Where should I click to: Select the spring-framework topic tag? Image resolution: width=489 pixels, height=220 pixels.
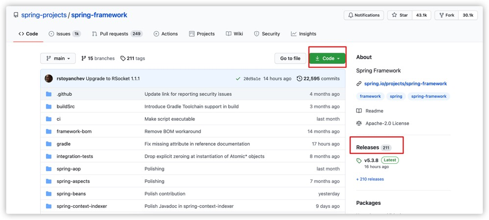[429, 96]
